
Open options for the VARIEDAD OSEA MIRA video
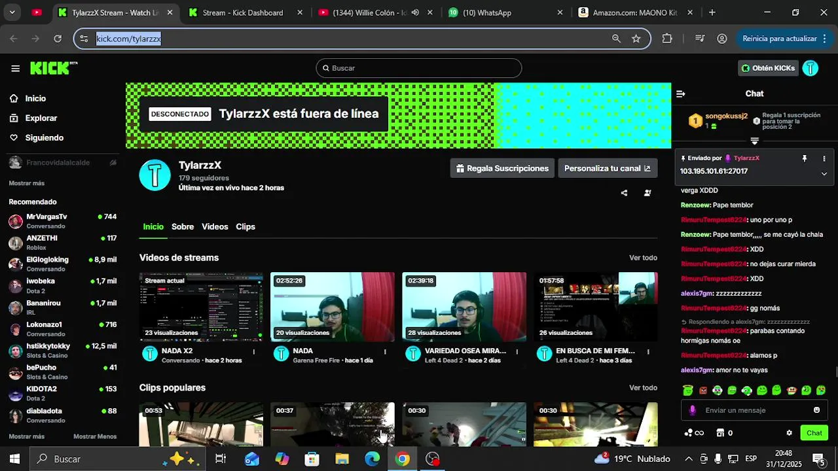pos(517,352)
